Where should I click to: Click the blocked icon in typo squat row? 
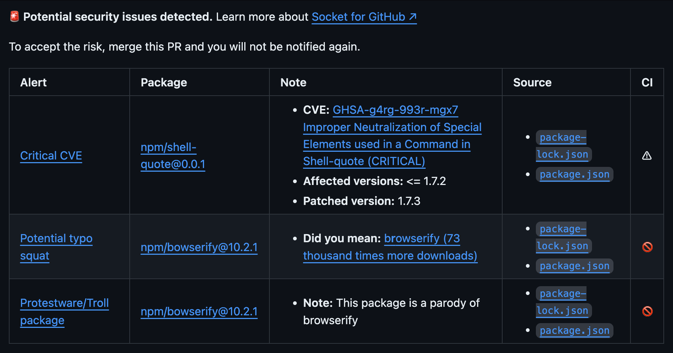click(647, 247)
